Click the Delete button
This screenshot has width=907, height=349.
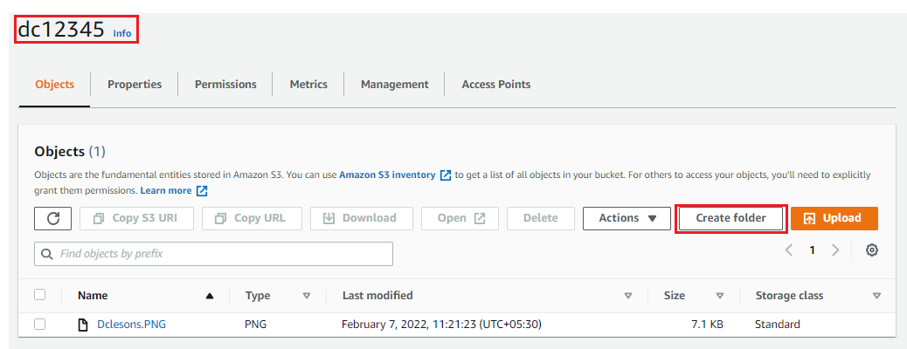(541, 218)
